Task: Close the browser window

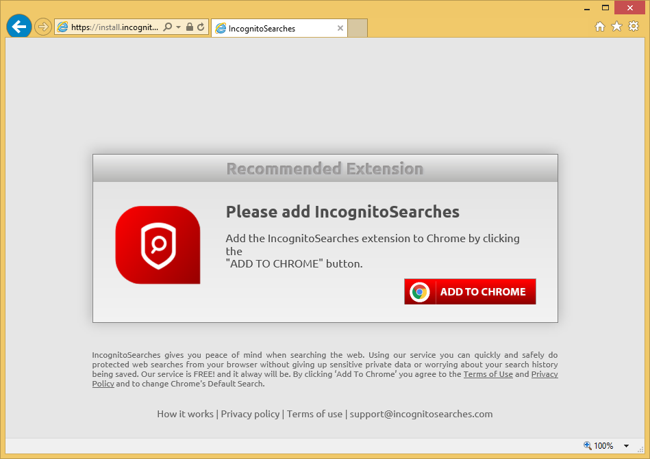Action: click(x=629, y=8)
